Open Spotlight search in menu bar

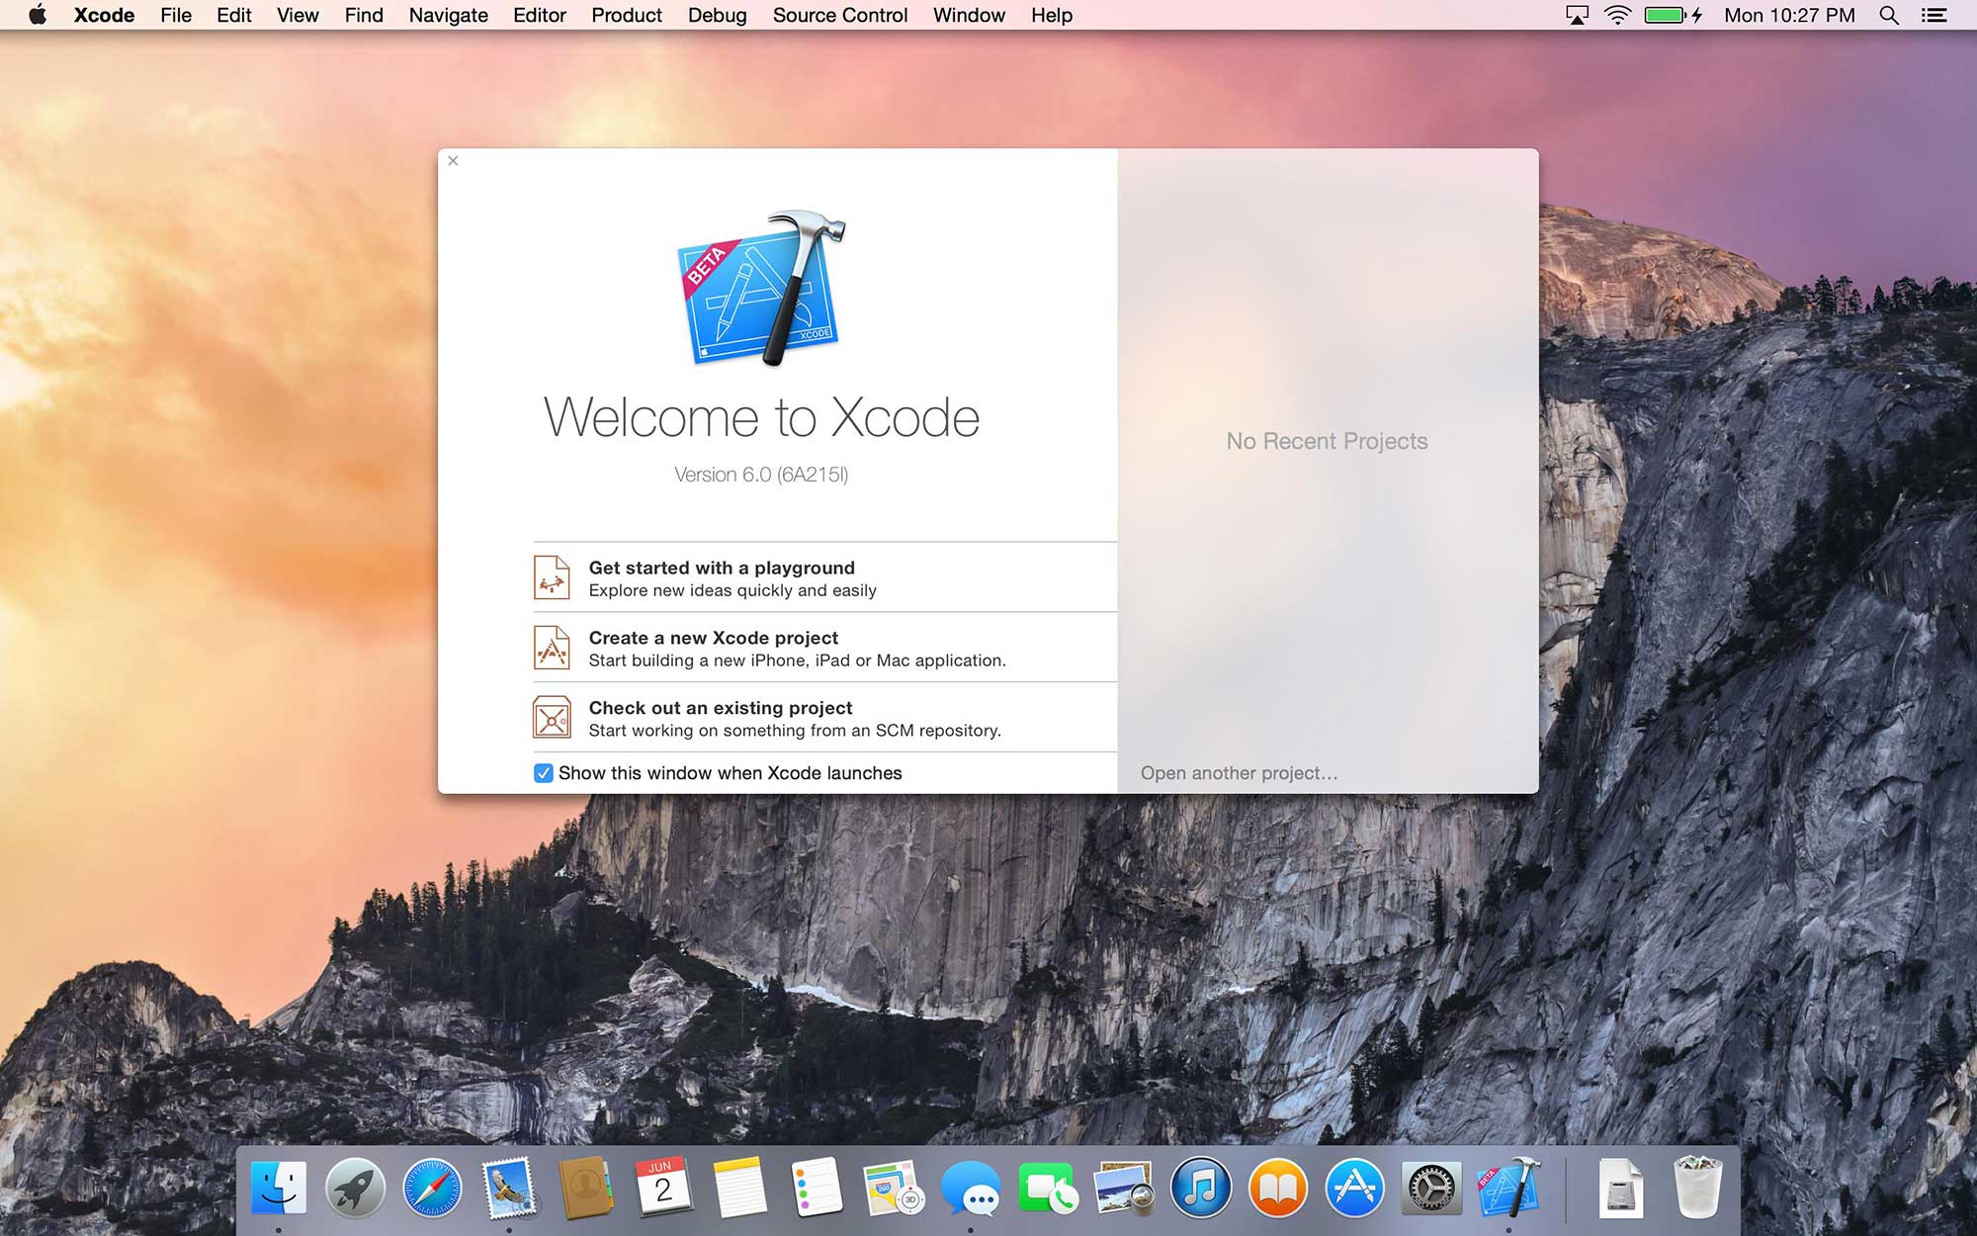1889,15
